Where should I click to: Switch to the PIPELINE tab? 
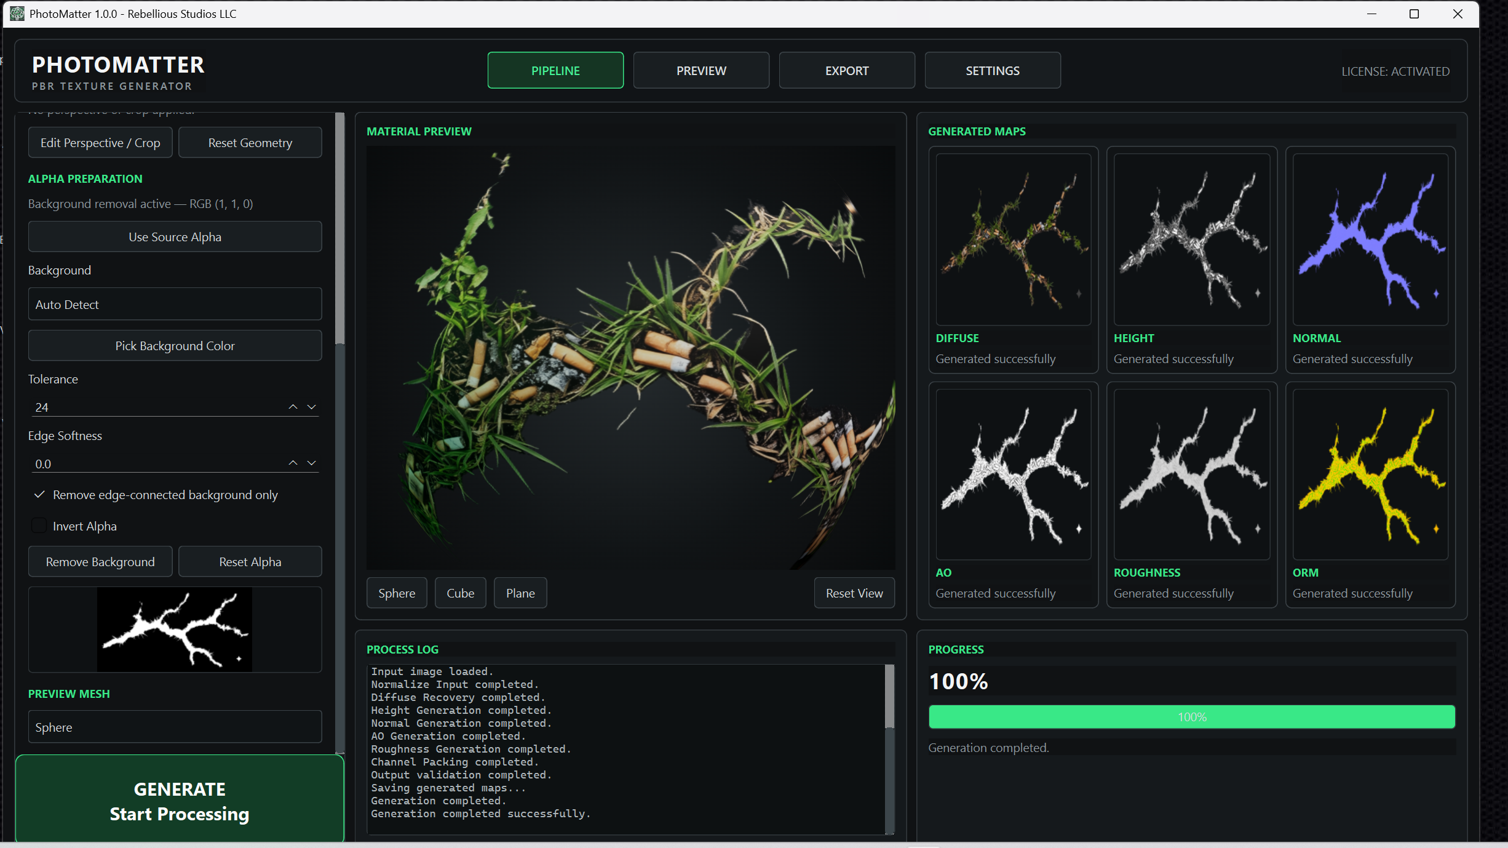[555, 71]
